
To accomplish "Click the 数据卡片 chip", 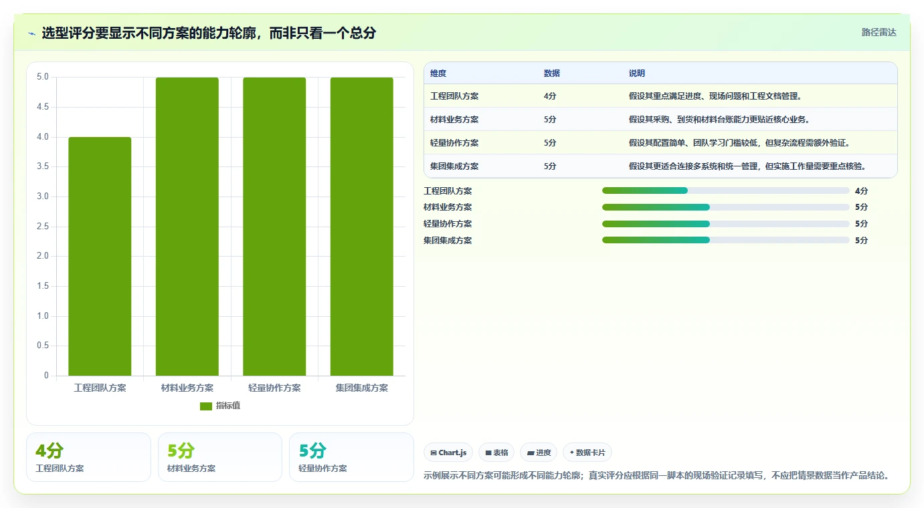I will coord(587,453).
